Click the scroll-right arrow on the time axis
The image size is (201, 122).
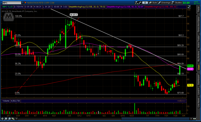coord(191,119)
